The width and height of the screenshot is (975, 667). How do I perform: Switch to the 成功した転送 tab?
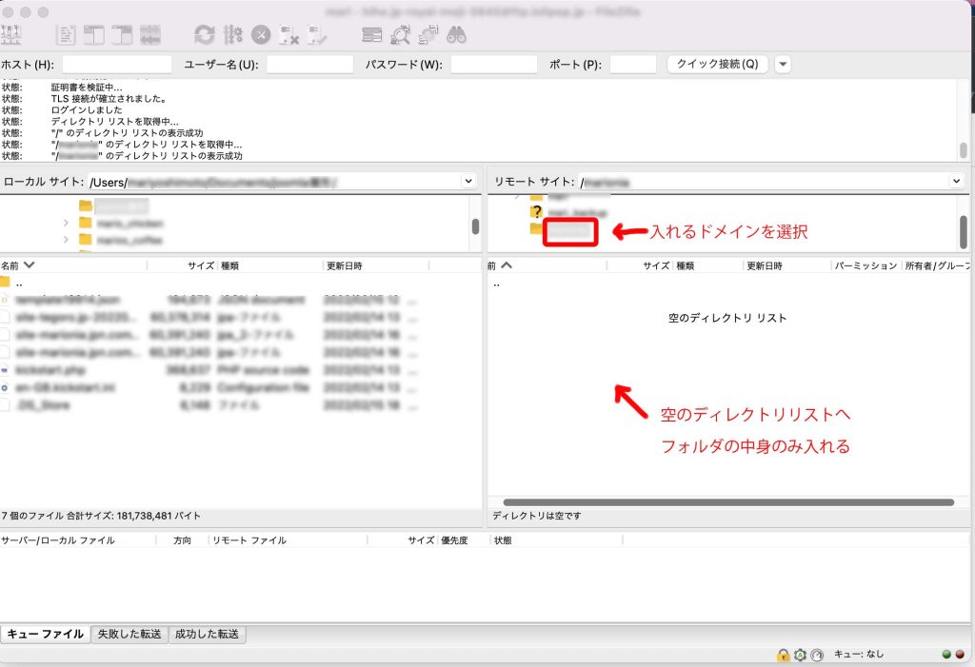click(x=208, y=635)
